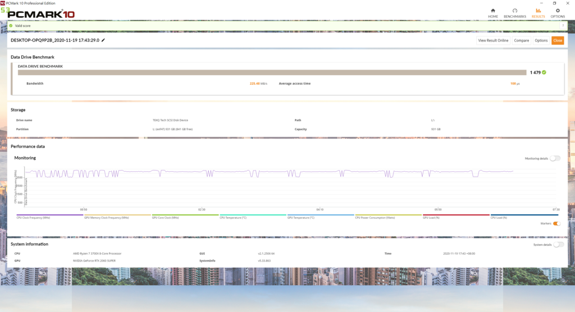Click the 04:10 timeline label

320,209
